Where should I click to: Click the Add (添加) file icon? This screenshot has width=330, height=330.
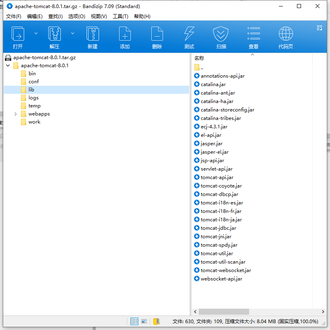tap(125, 34)
